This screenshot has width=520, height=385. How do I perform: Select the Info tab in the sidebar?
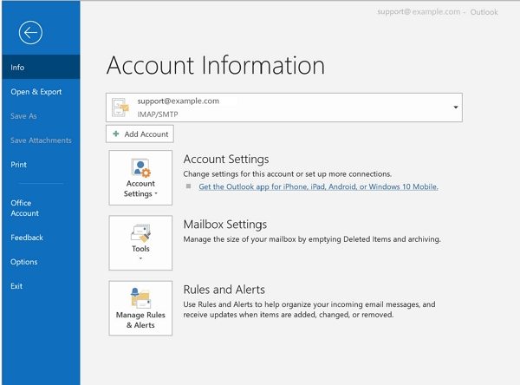click(18, 67)
